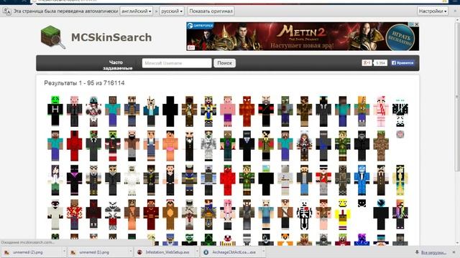460x258 pixels.
Task: Expand the Настройки translation options dropdown
Action: (x=433, y=11)
